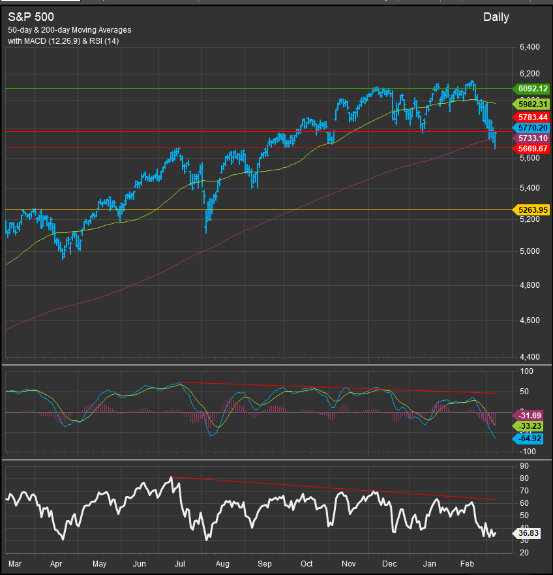Click the S&P 500 chart title
The image size is (553, 575).
coord(31,17)
